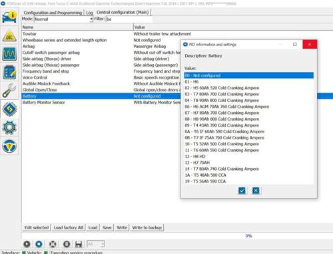This screenshot has height=254, width=333.
Task: Open the small dropdown in the bottom toolbar
Action: (x=95, y=244)
